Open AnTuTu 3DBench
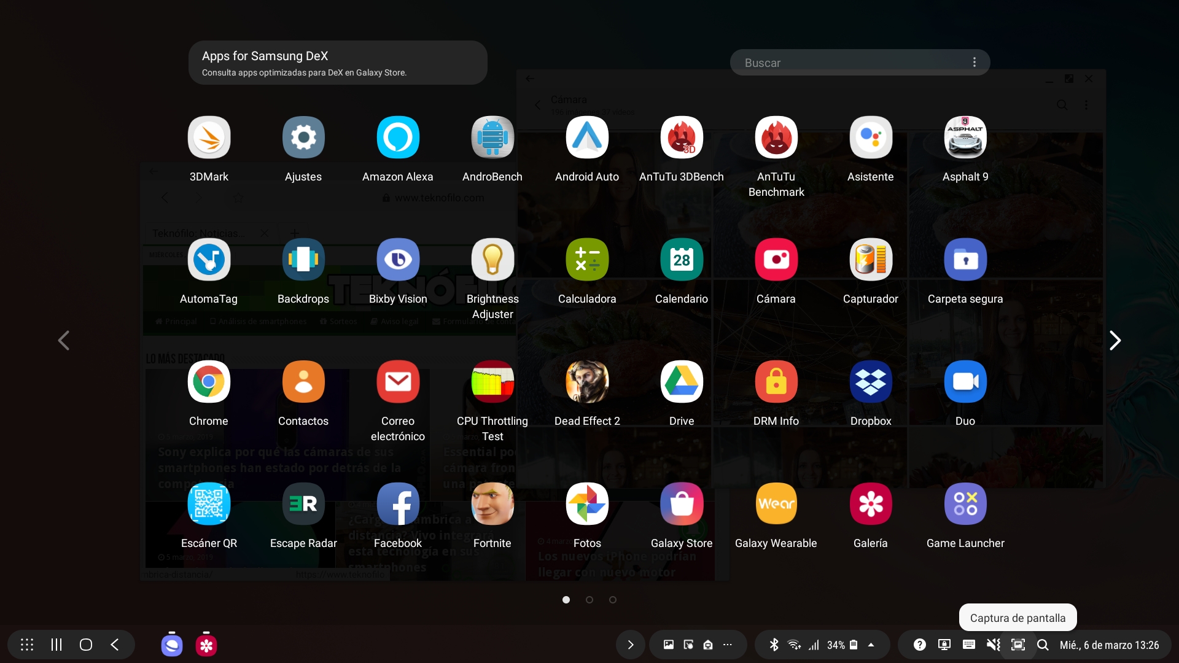 pos(682,138)
